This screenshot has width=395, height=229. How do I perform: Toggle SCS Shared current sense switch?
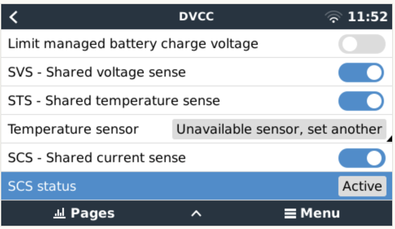pos(362,158)
